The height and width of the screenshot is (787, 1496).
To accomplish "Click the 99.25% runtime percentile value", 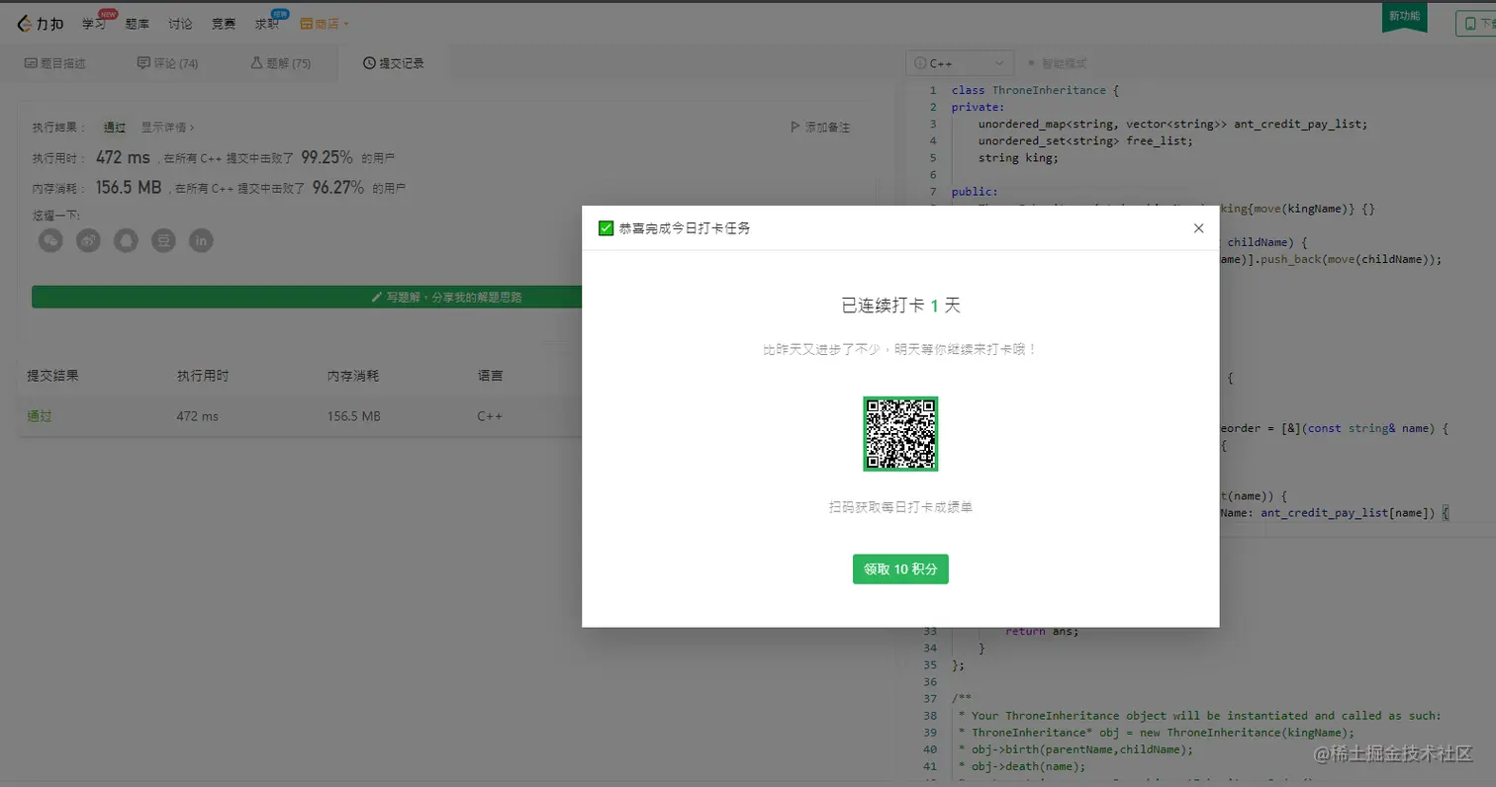I will tap(327, 157).
